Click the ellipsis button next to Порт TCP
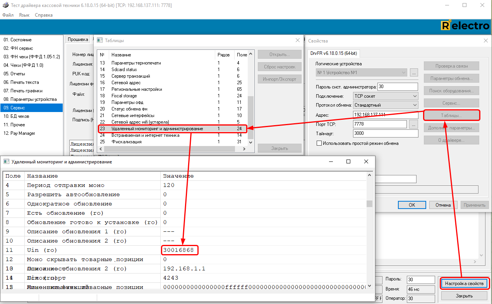492x304 pixels. [x=413, y=124]
